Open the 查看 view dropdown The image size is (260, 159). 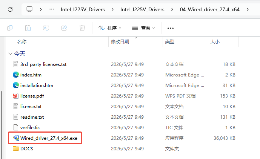[x=144, y=28]
